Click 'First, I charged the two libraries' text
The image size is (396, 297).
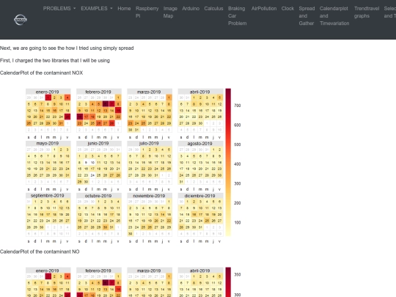coord(55,61)
